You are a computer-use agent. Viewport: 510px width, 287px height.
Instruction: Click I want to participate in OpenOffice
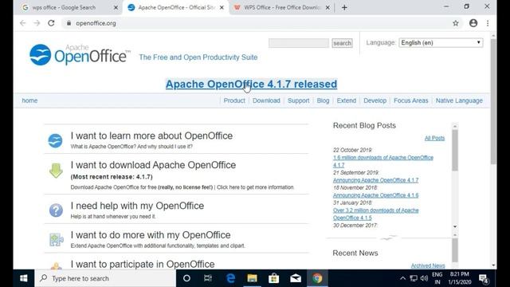pyautogui.click(x=143, y=264)
